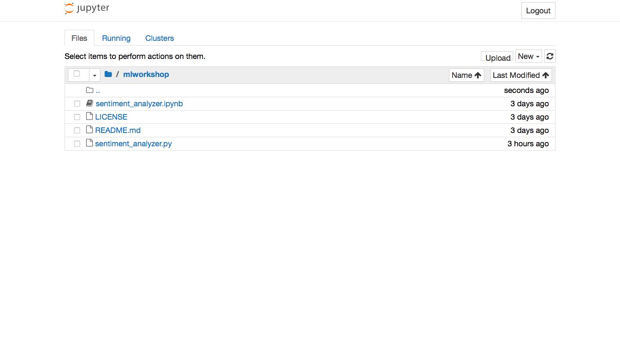The height and width of the screenshot is (361, 620).
Task: Click the parent directory folder icon
Action: (90, 90)
